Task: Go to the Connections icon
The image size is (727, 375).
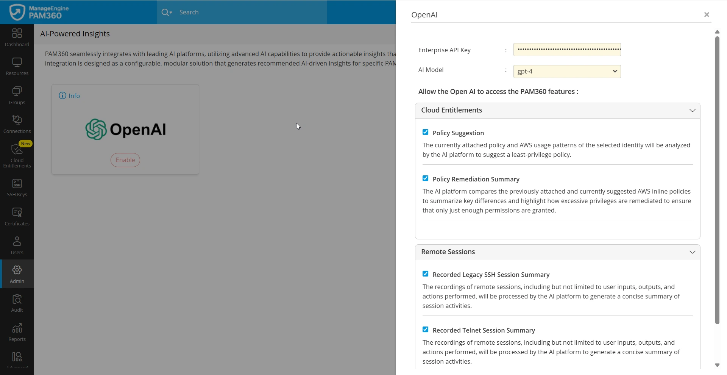Action: click(x=17, y=124)
